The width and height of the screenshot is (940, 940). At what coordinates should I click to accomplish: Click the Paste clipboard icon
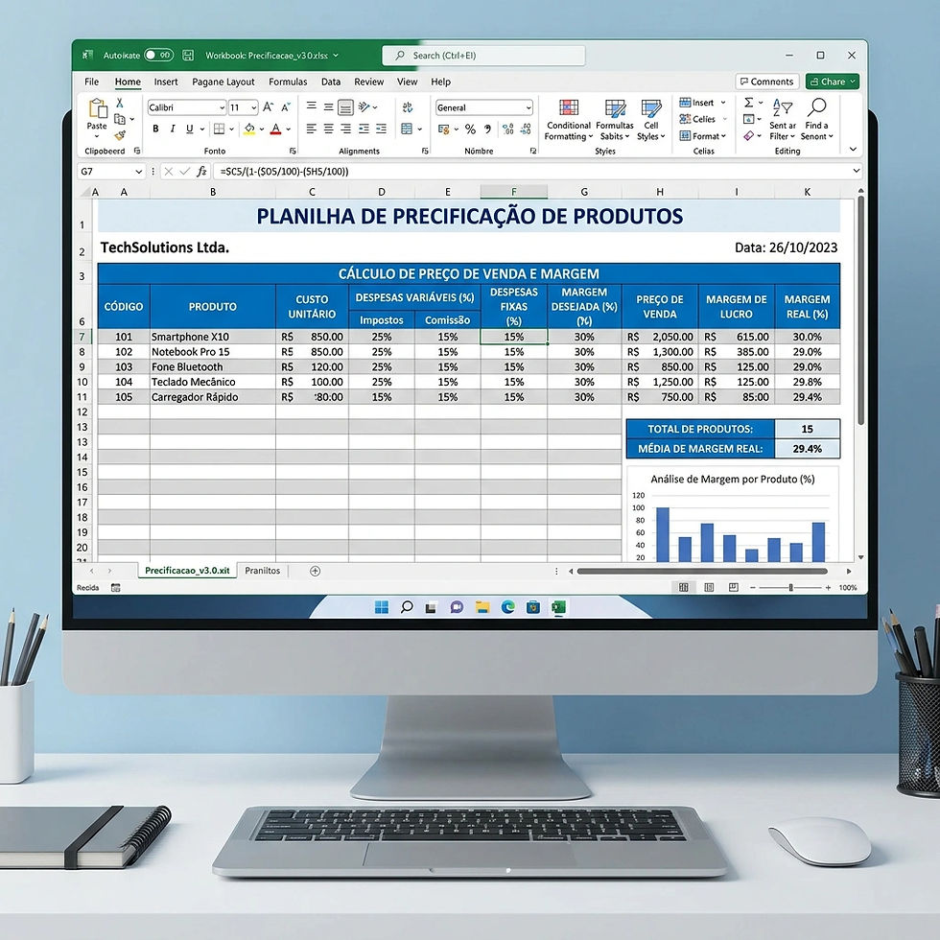98,108
